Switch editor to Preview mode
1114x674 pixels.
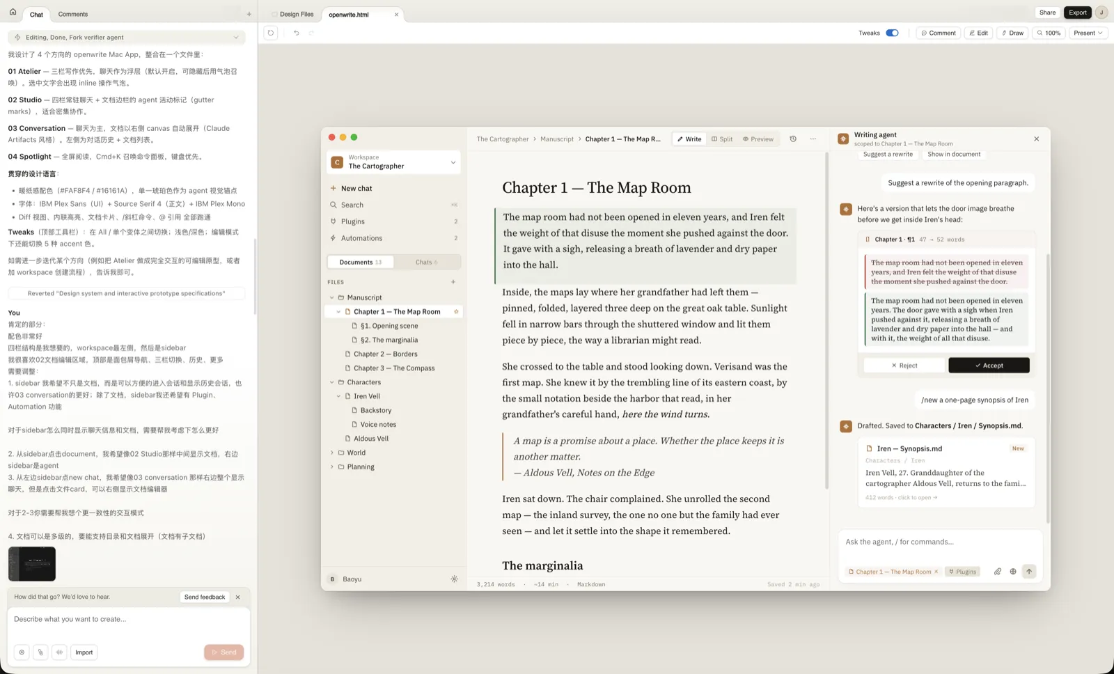(758, 139)
